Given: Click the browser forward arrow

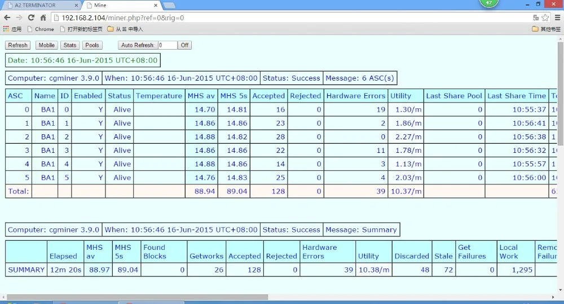Looking at the screenshot, I should [x=19, y=18].
